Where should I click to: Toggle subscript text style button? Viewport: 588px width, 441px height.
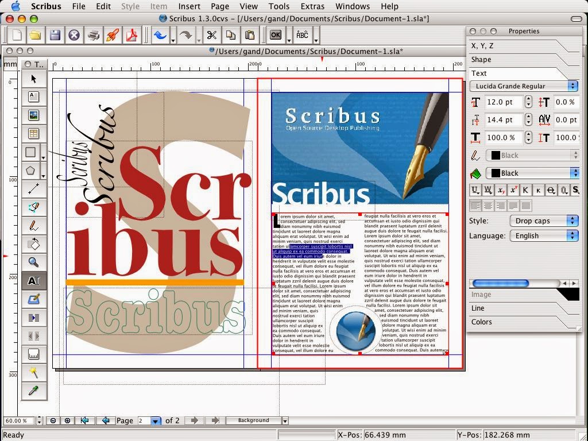click(501, 190)
